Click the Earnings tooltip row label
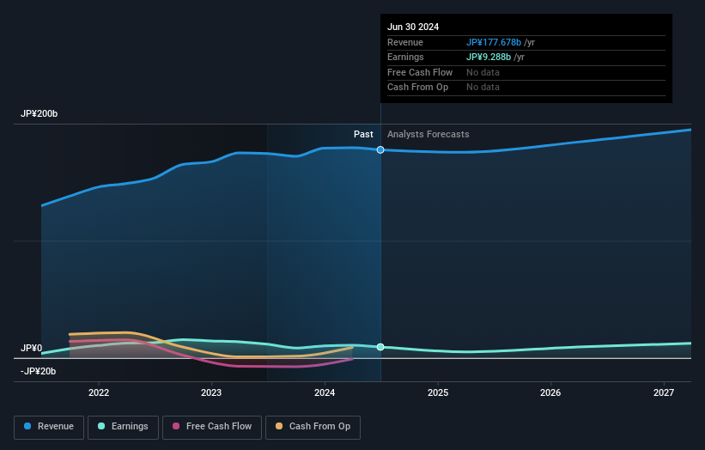Image resolution: width=705 pixels, height=450 pixels. (x=405, y=57)
